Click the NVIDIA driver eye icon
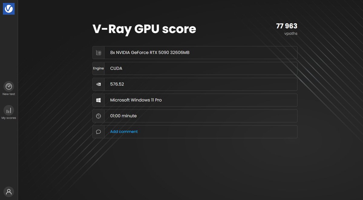363x200 pixels. 99,84
